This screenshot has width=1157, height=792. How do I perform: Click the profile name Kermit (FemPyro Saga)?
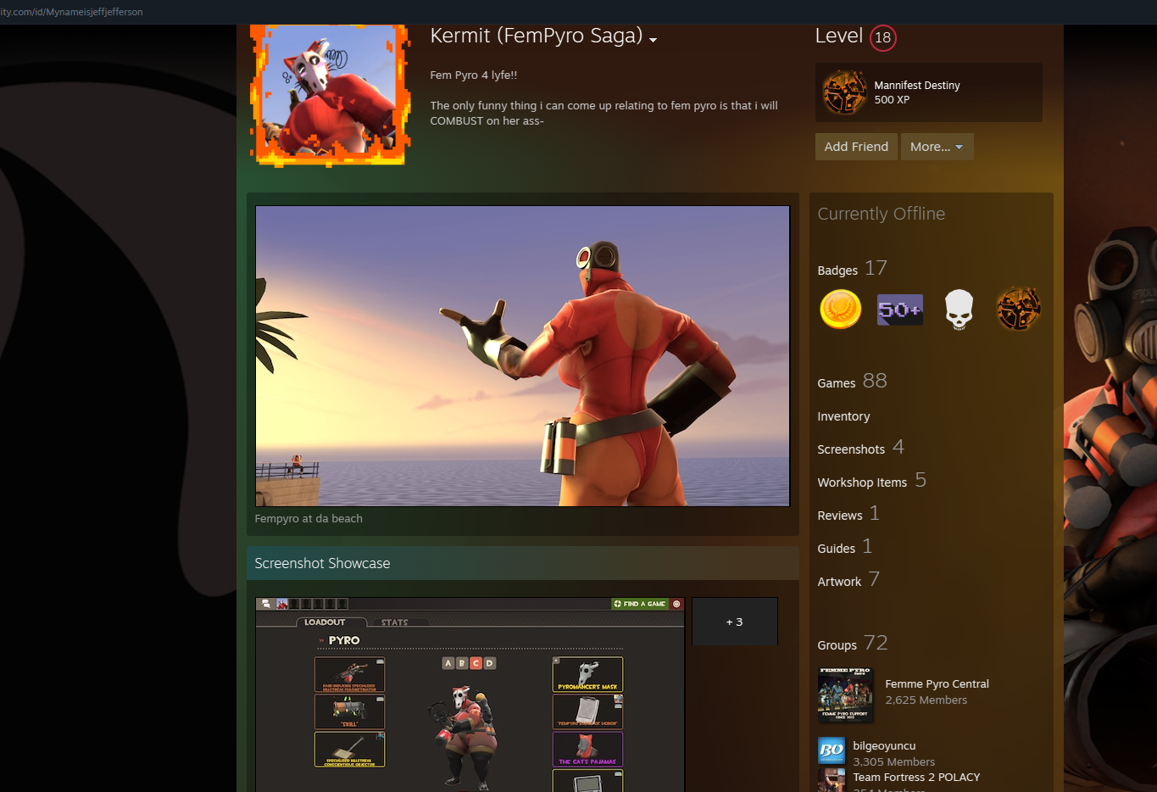[536, 36]
